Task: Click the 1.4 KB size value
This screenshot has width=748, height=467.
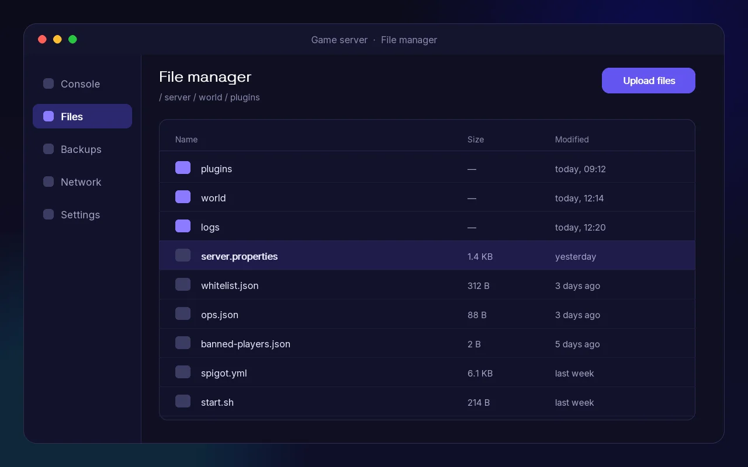Action: pos(480,256)
